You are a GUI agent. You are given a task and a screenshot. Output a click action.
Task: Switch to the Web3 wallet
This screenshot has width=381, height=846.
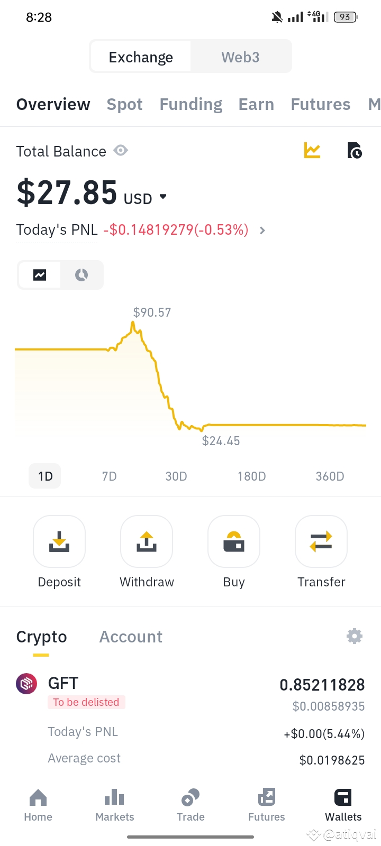click(x=240, y=57)
